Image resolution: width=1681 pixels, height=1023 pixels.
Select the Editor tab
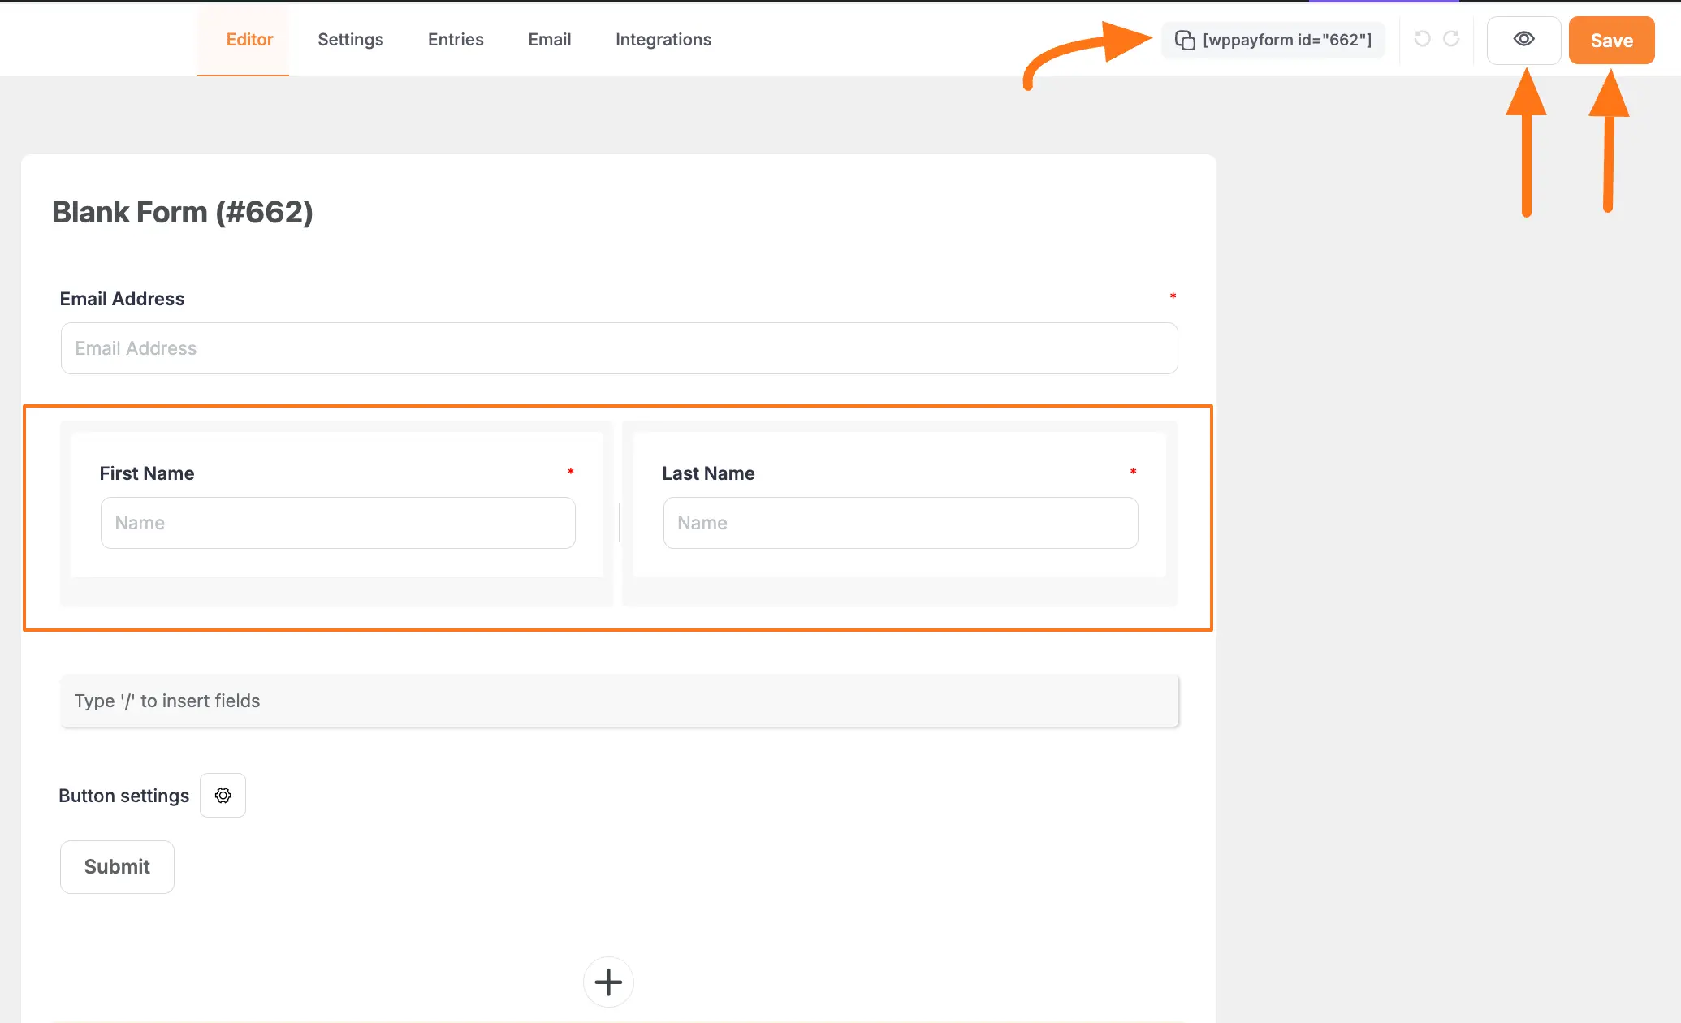coord(249,40)
